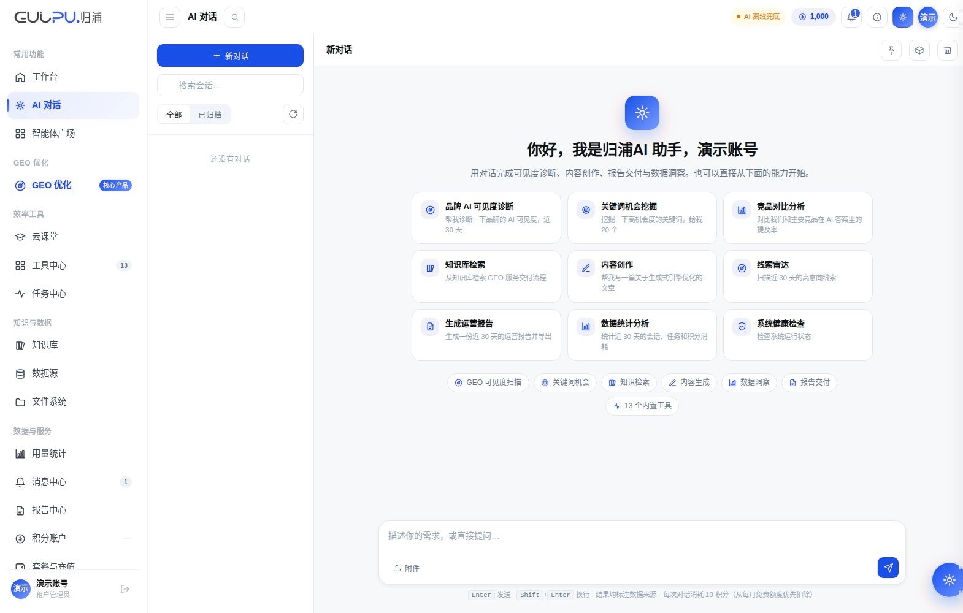Open 文件系统 in the sidebar
The width and height of the screenshot is (963, 613).
point(73,402)
